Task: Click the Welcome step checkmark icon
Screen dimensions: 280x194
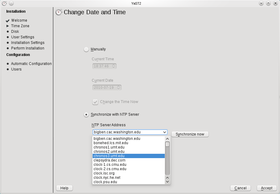Action: click(x=8, y=21)
